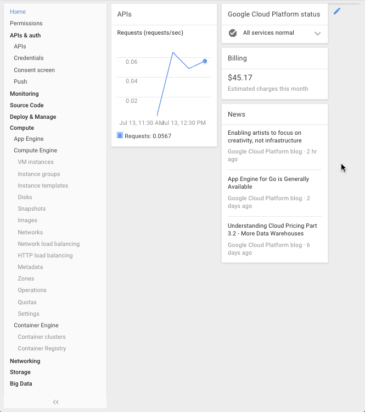Open Permissions in the sidebar
This screenshot has width=365, height=412.
tap(26, 23)
